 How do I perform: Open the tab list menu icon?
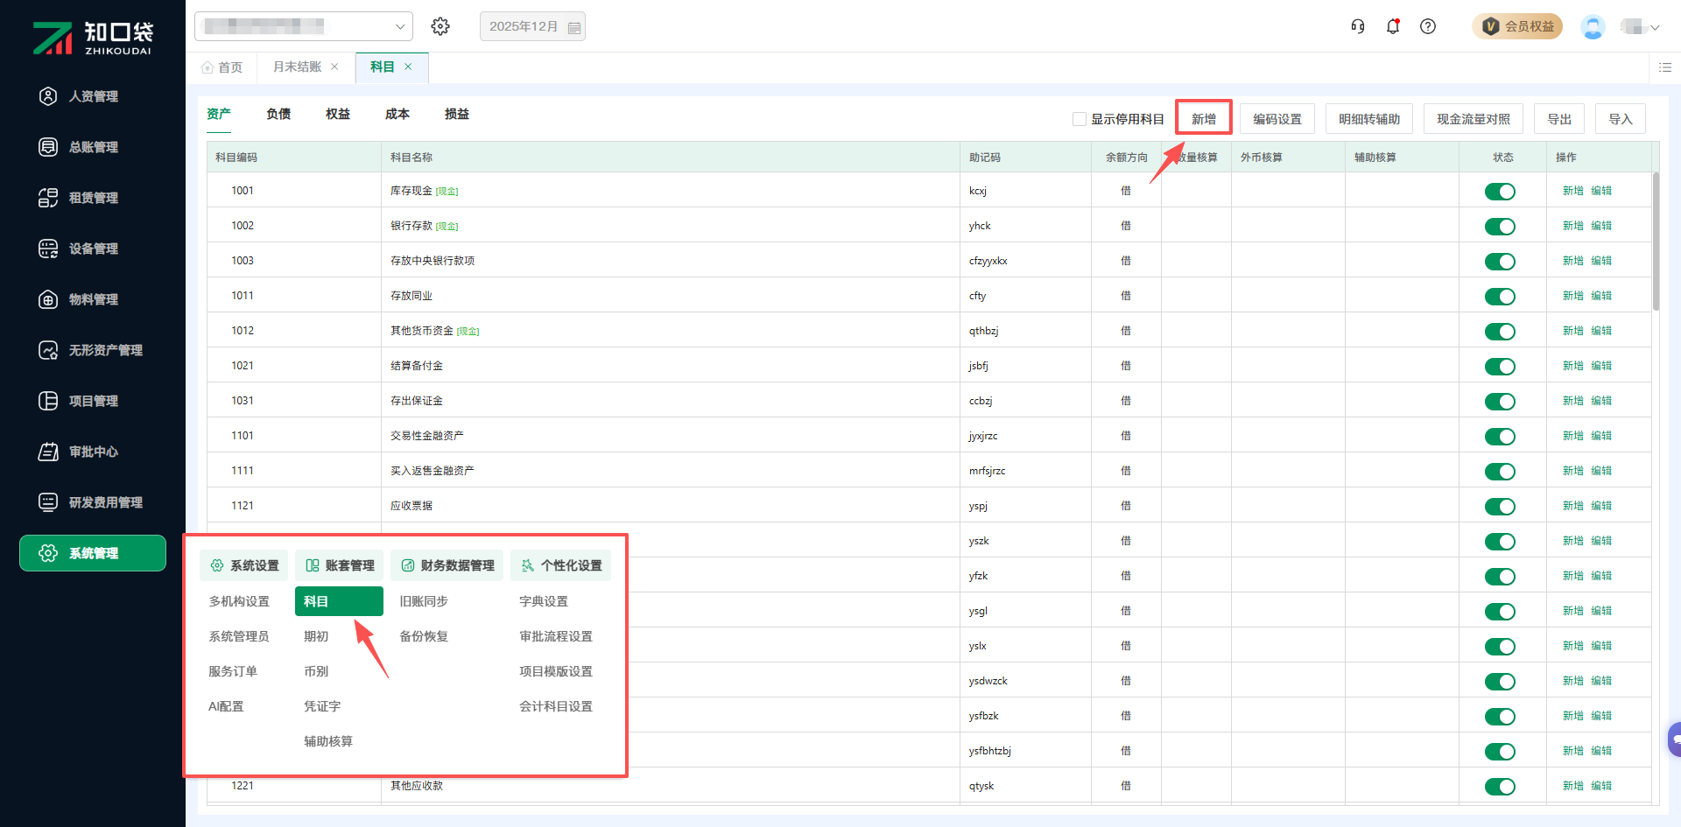tap(1665, 67)
